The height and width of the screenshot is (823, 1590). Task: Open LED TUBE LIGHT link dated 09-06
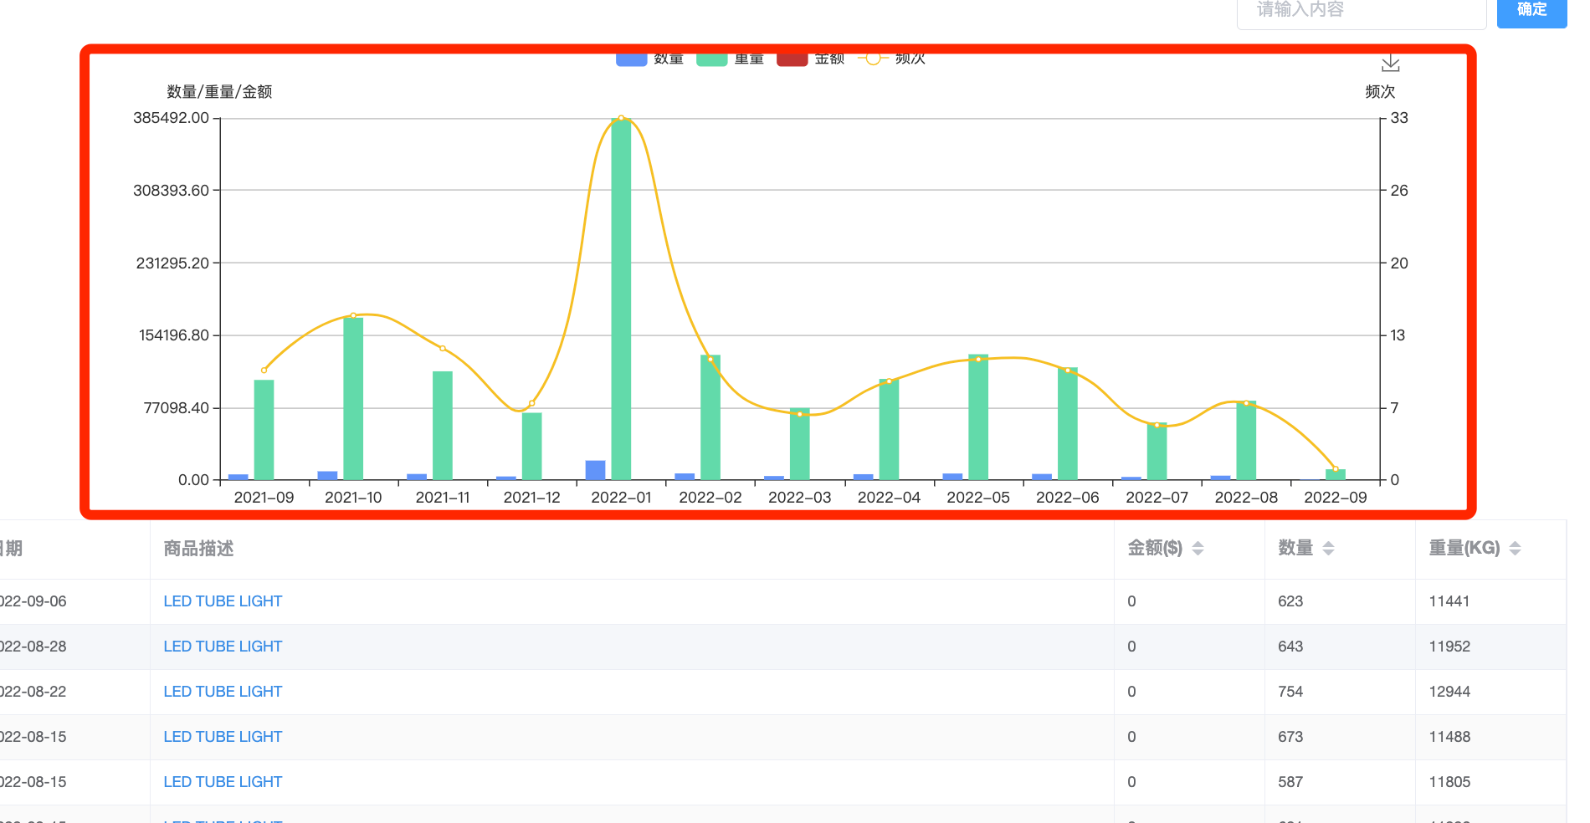(x=223, y=601)
